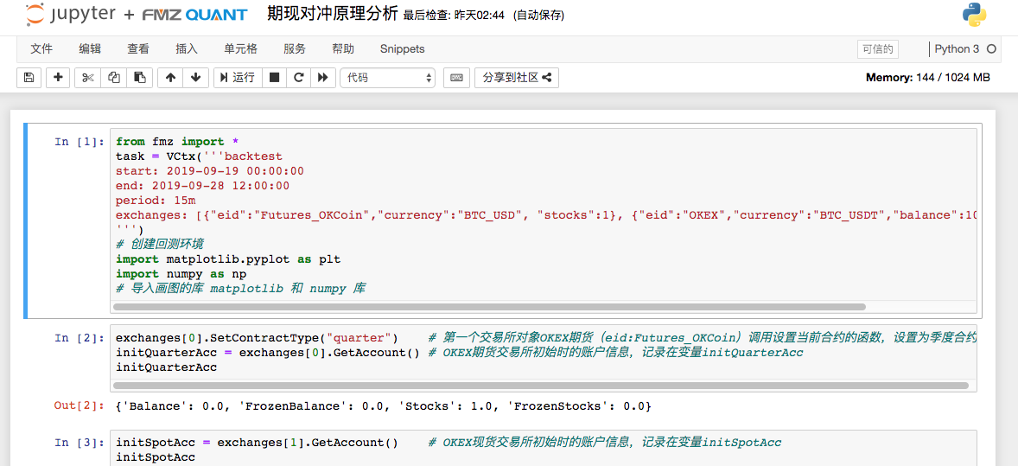Restart and run all fast-forward icon
This screenshot has height=466, width=1018.
tap(322, 77)
